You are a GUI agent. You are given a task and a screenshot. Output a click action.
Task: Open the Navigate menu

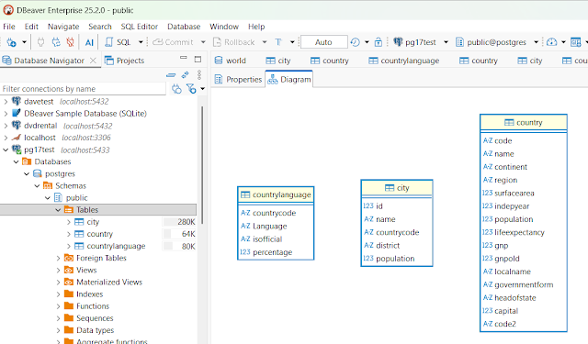tap(63, 27)
